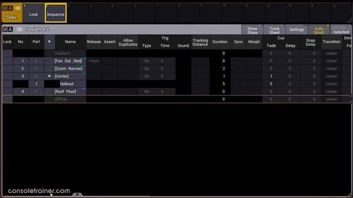The width and height of the screenshot is (353, 198).
Task: Switch to the Look view tab
Action: click(x=33, y=13)
